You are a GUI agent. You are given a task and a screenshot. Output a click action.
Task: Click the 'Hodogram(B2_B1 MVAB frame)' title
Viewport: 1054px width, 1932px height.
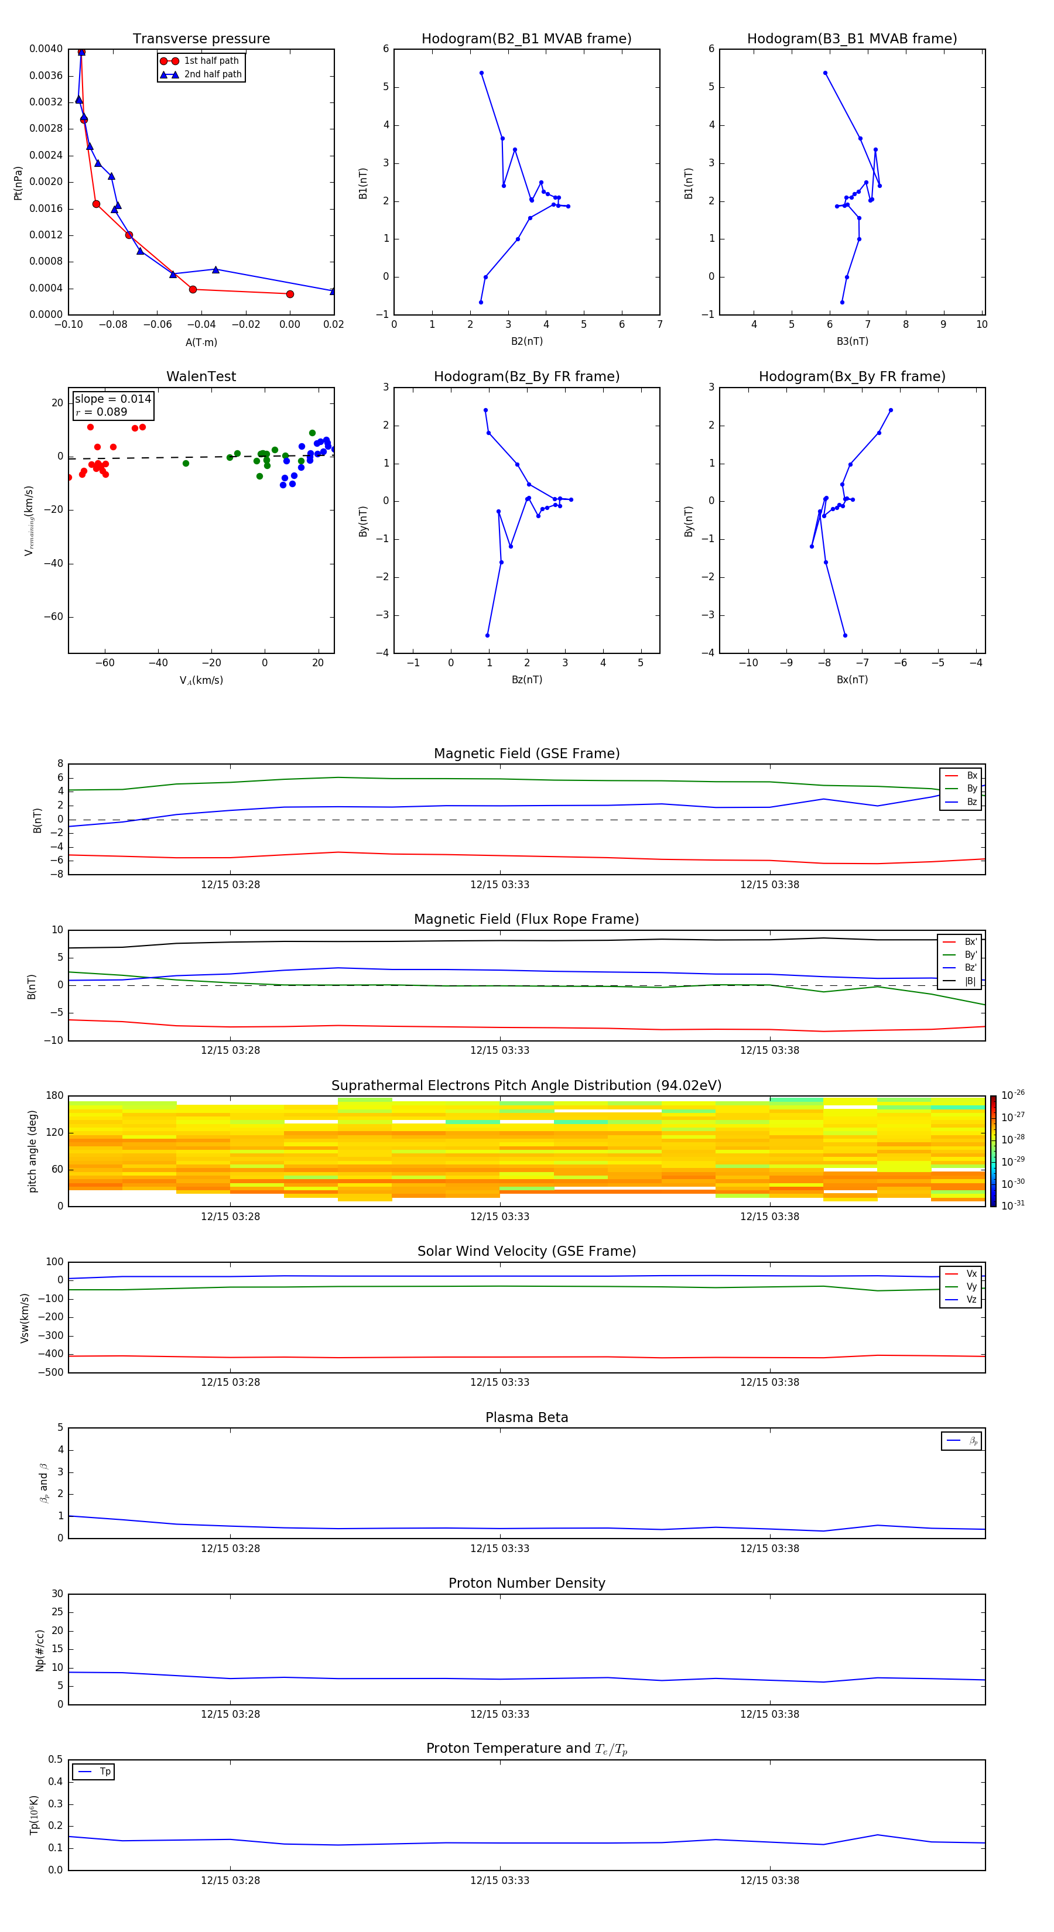click(526, 39)
